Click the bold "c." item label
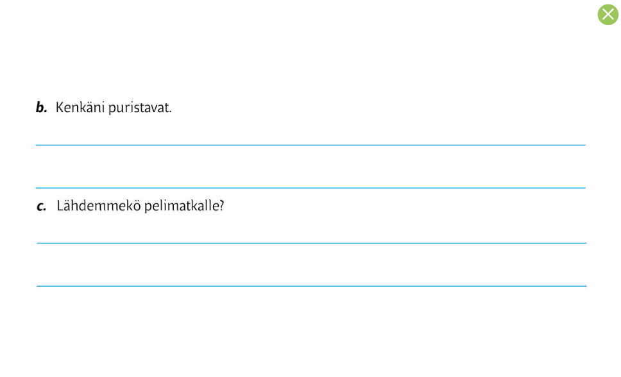This screenshot has width=621, height=377. [x=42, y=206]
